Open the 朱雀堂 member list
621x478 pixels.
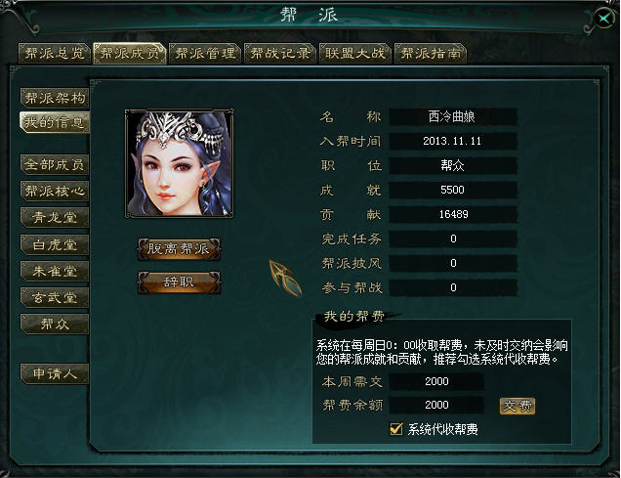coord(55,271)
